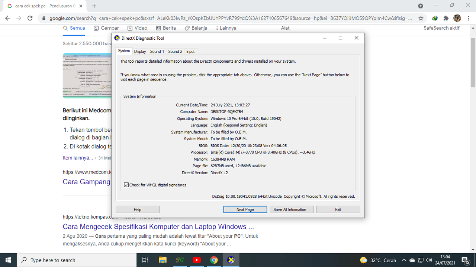Screen dimensions: 476x267
Task: Click SafeSearch aktif label
Action: coord(441,28)
